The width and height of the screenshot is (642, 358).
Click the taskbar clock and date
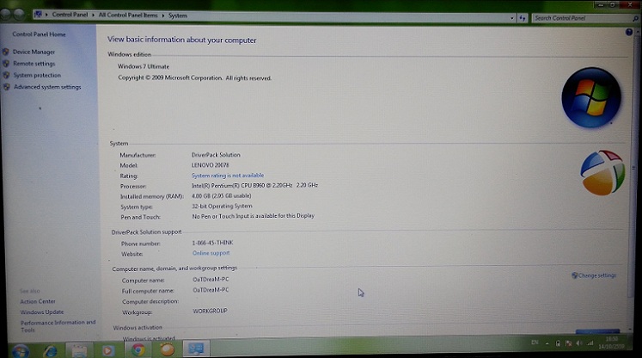coord(611,343)
